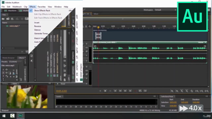The width and height of the screenshot is (212, 119).
Task: Switch to the History tab
Action: pos(5,84)
